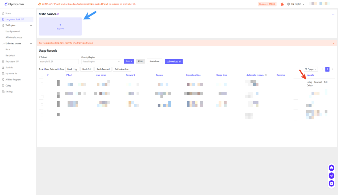Click the Telegram contact icon
This screenshot has width=338, height=195.
[x=331, y=176]
